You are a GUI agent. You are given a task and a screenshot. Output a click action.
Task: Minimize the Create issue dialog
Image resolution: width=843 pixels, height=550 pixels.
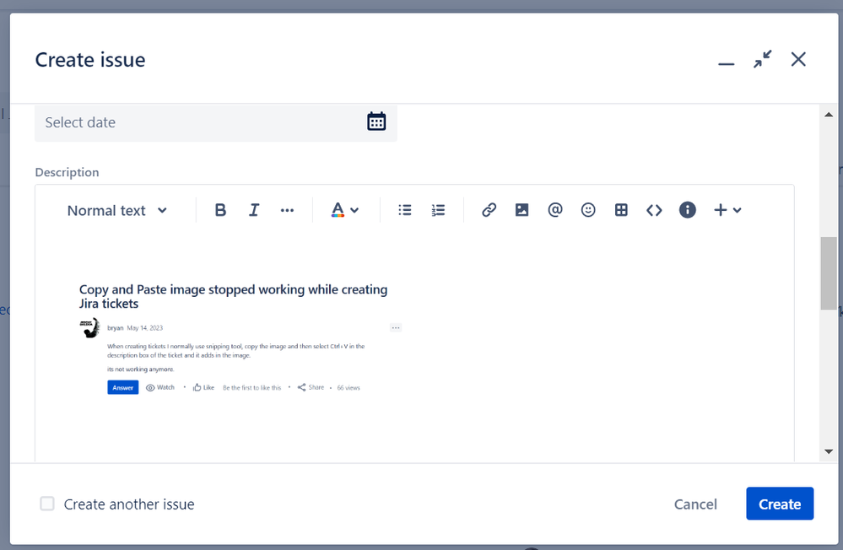726,63
